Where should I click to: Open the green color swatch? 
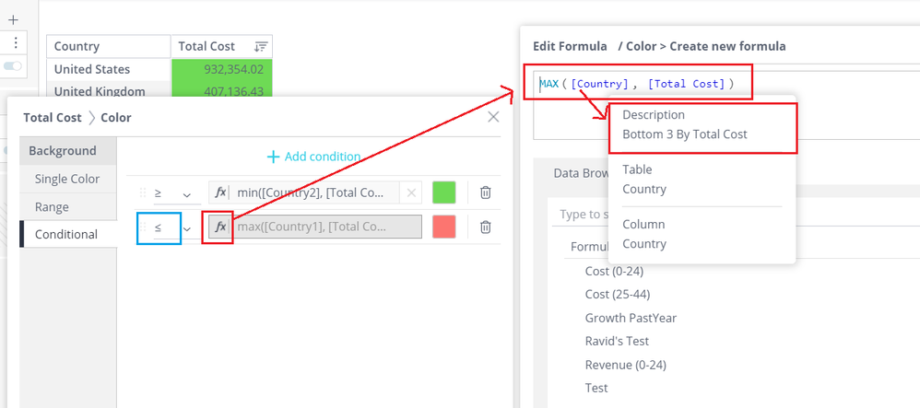point(444,192)
